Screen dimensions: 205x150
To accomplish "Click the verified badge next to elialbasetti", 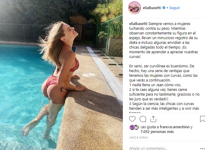I will (164, 8).
